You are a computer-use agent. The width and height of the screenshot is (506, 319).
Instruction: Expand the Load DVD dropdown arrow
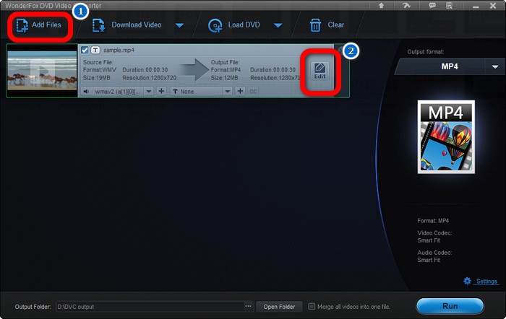pos(278,25)
